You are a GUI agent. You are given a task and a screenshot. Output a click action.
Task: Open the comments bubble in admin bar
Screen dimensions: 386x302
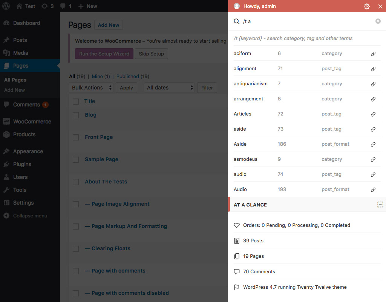coord(66,6)
